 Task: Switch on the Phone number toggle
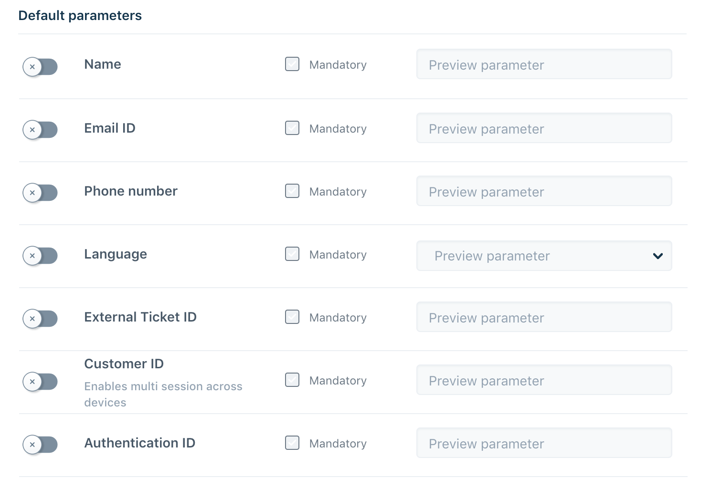click(40, 193)
